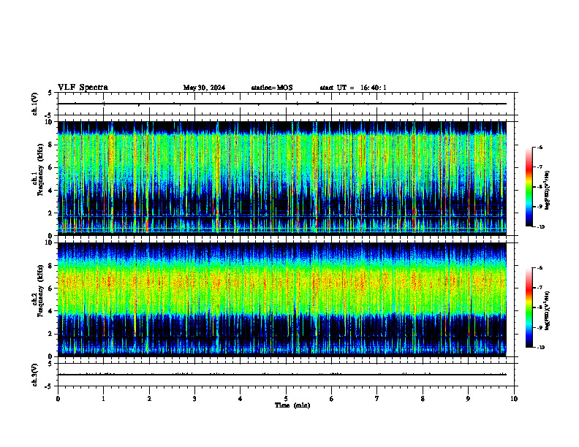The height and width of the screenshot is (447, 579).
Task: Click the ch.2 frequency axis "4" kHz tick label
Action: [50, 311]
